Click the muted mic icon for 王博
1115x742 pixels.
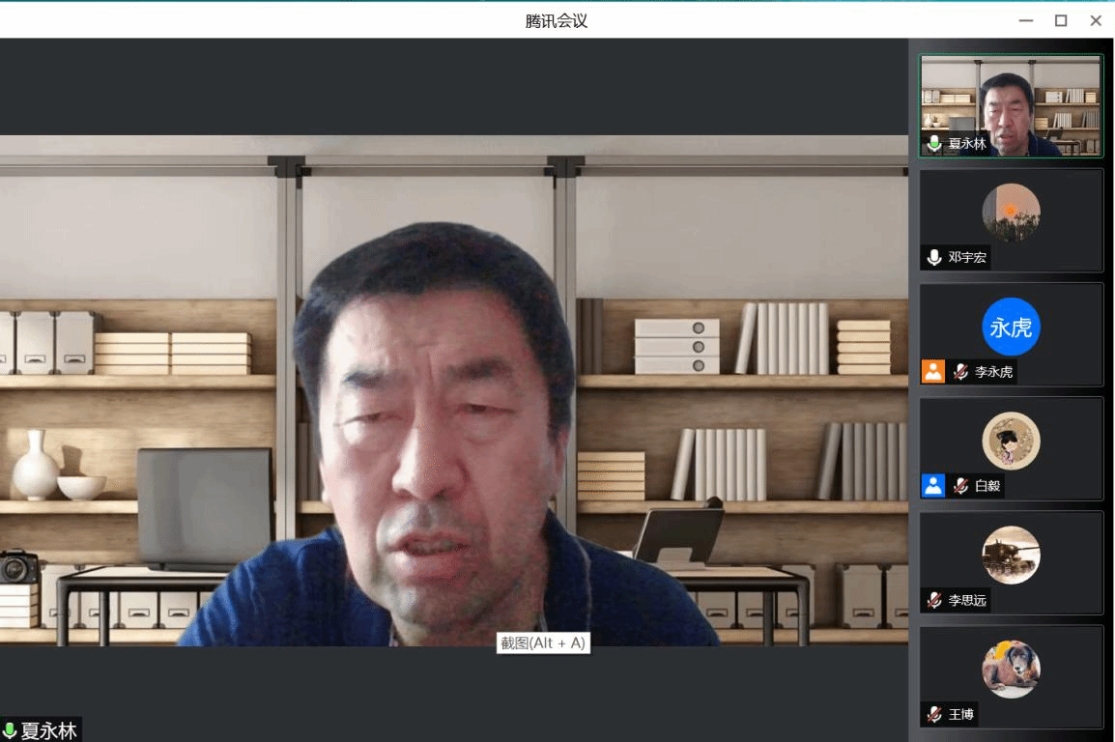coord(934,714)
